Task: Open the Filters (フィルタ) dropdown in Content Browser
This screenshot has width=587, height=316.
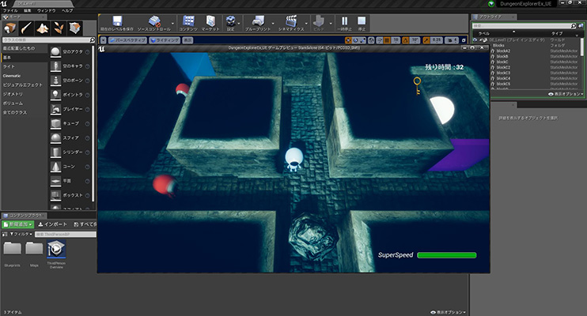Action: pyautogui.click(x=20, y=235)
